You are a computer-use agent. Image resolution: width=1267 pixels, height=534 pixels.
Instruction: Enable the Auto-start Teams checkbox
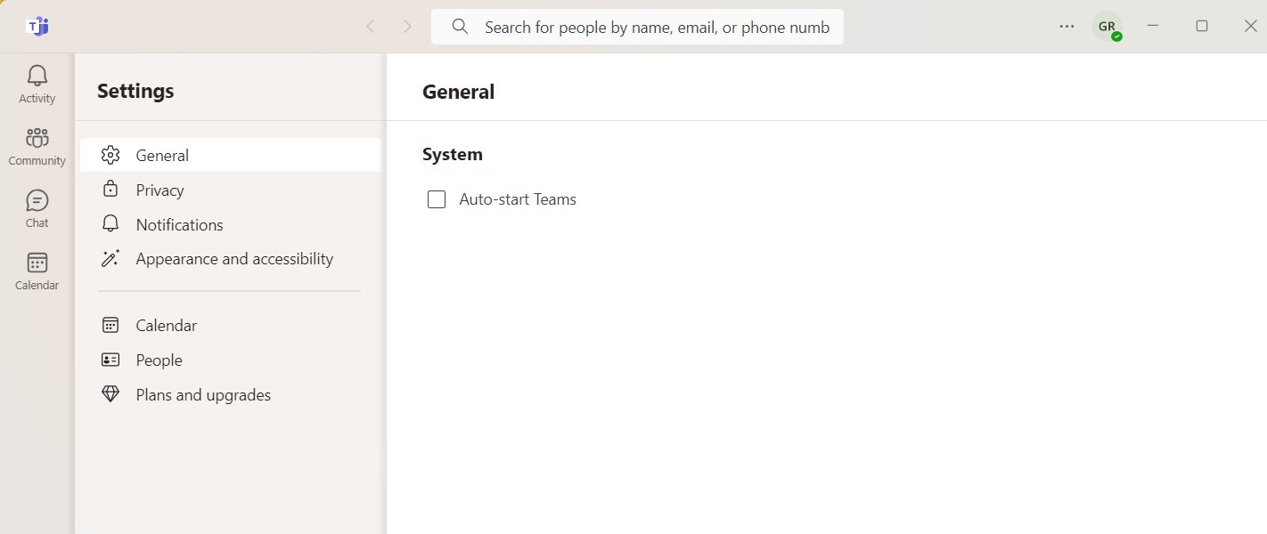[437, 199]
